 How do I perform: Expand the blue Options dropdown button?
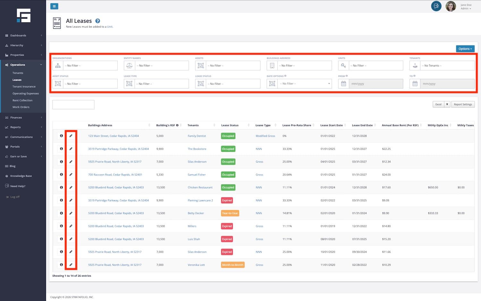point(465,49)
